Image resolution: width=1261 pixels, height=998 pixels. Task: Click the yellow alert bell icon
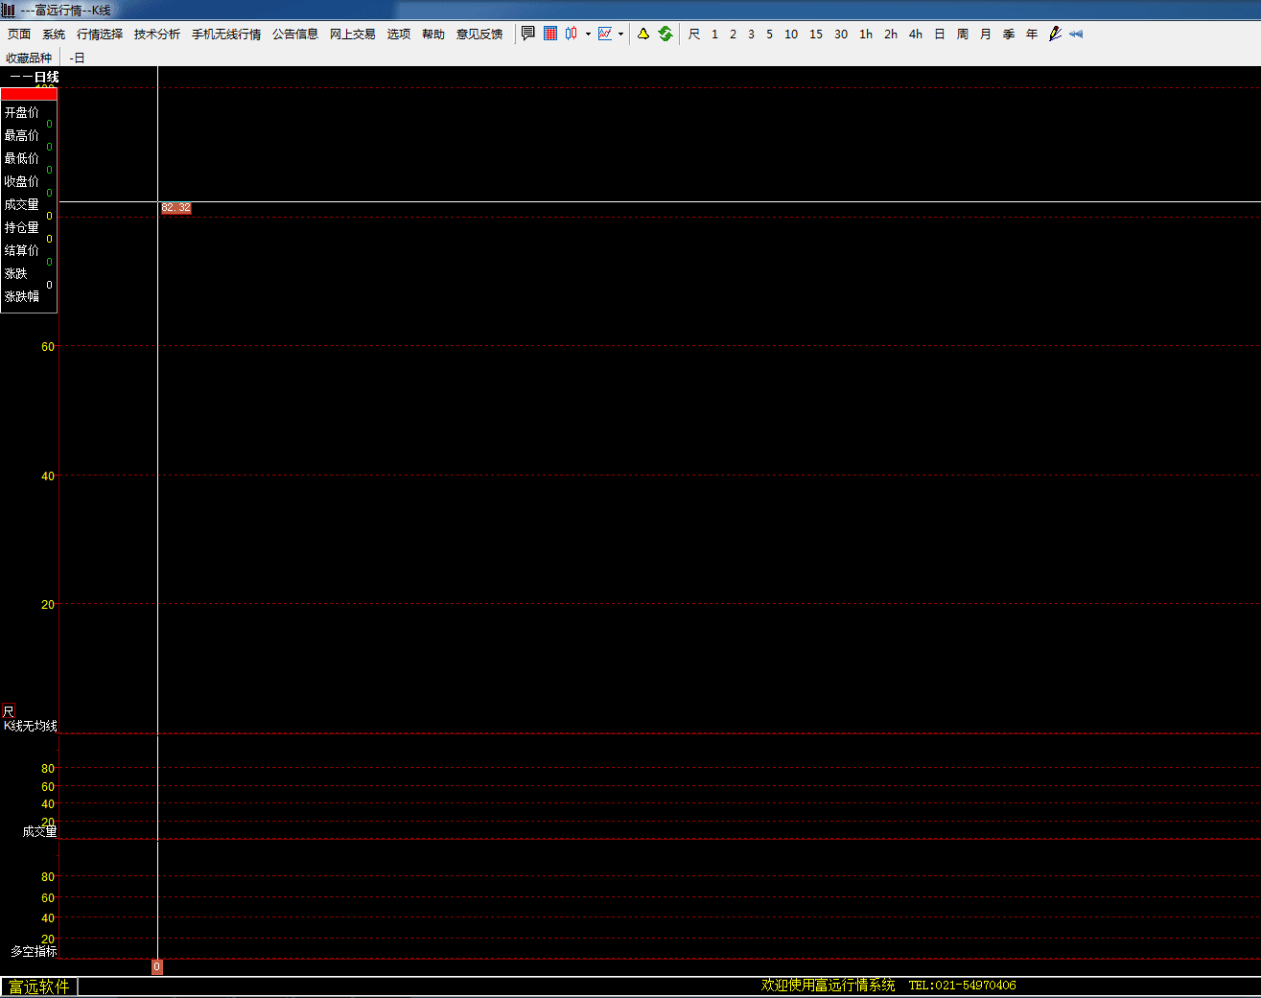(642, 34)
